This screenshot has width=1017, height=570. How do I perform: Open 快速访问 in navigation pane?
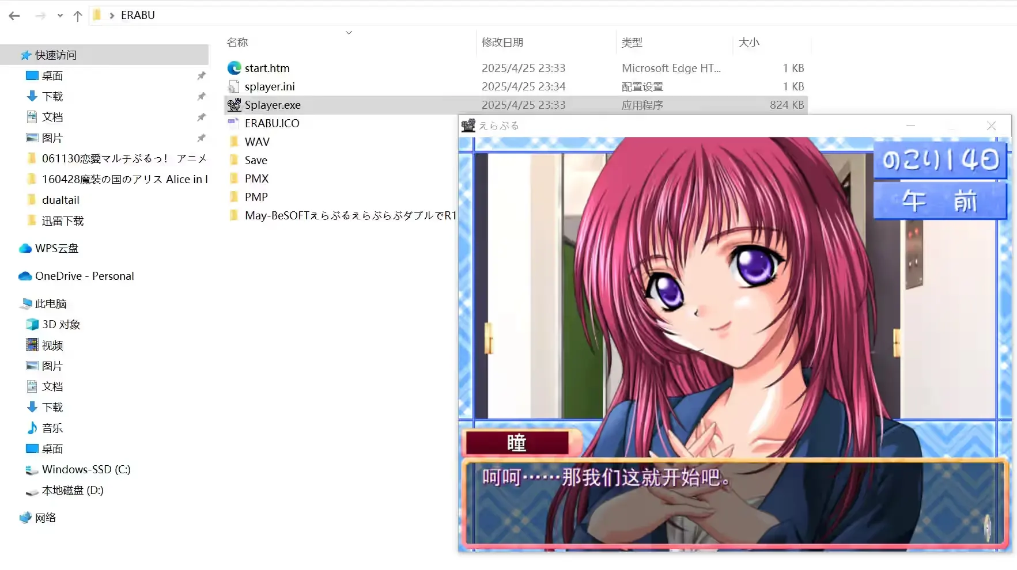[56, 55]
